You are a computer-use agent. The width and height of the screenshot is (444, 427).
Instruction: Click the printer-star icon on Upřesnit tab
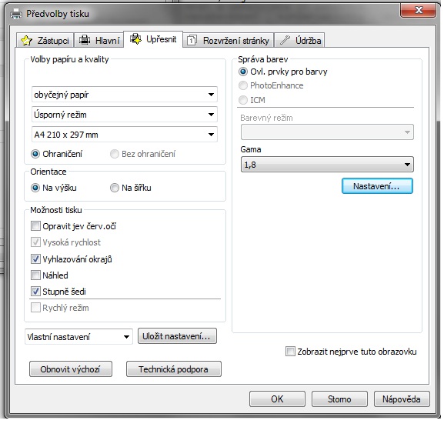click(x=135, y=38)
